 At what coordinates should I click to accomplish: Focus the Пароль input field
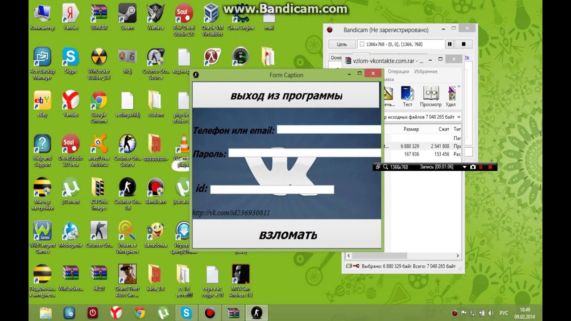click(305, 153)
